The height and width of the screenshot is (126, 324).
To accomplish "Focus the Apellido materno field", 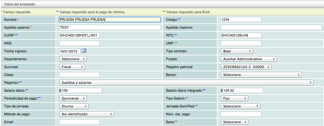I will (x=271, y=27).
